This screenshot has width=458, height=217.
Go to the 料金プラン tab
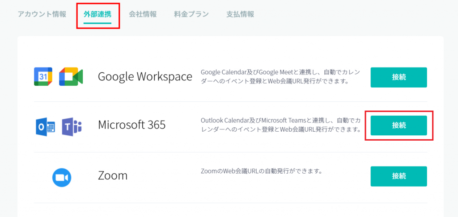[x=191, y=14]
